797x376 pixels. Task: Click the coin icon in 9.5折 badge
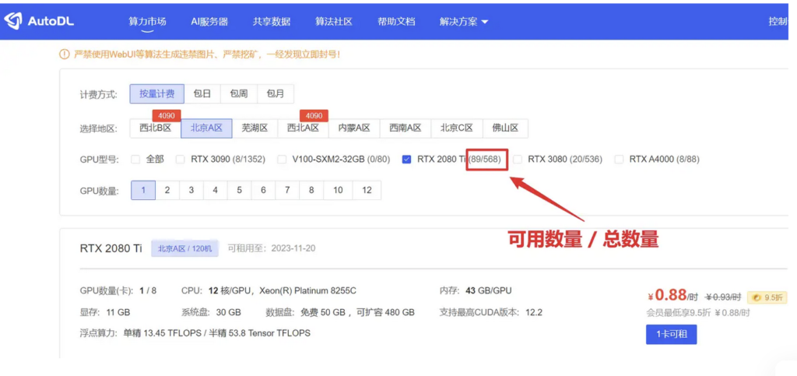click(x=757, y=297)
